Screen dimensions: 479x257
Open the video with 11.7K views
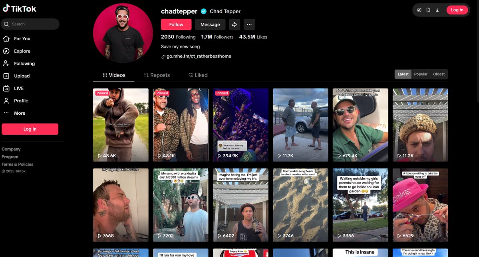click(300, 125)
